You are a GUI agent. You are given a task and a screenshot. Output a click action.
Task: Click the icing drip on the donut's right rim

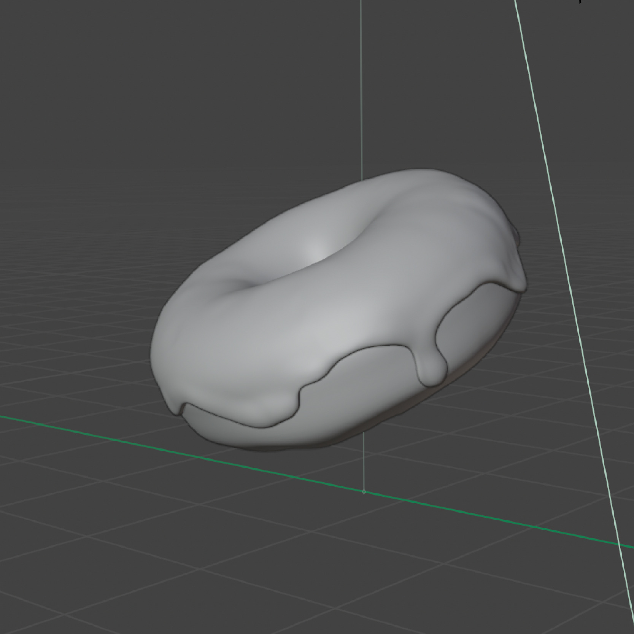click(x=517, y=281)
